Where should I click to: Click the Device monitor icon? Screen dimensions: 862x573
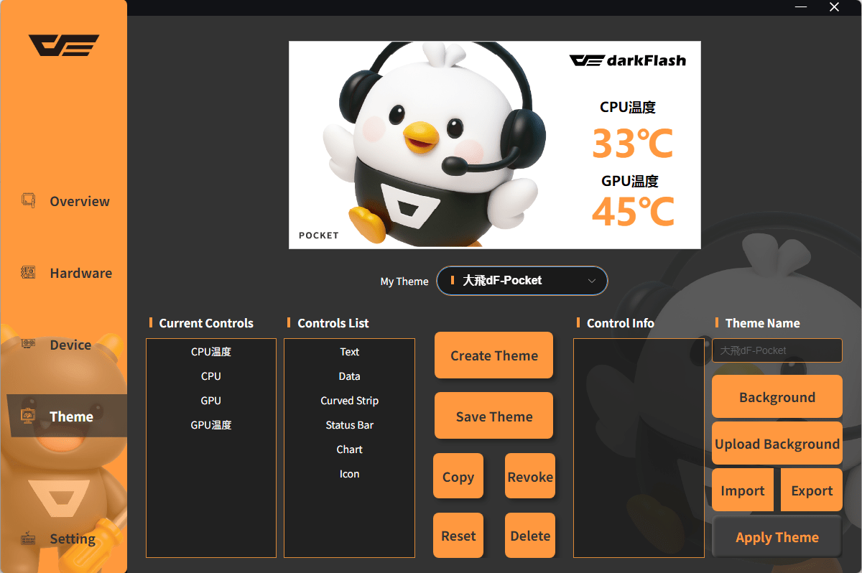point(28,344)
